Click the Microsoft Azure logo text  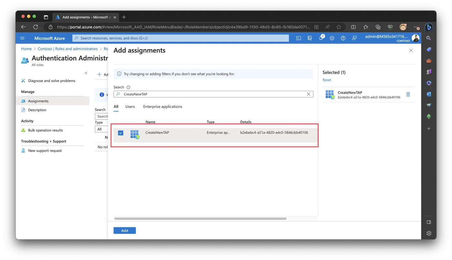[50, 38]
